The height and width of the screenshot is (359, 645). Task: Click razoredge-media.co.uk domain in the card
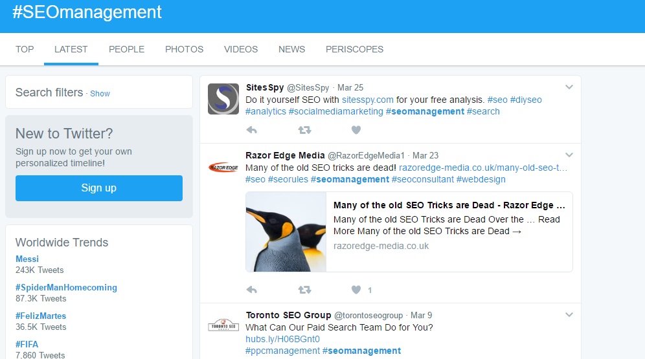pos(381,246)
